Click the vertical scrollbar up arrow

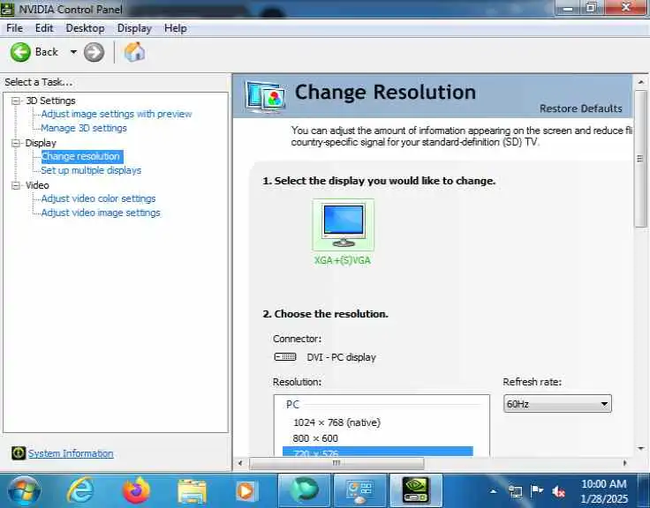pyautogui.click(x=641, y=82)
